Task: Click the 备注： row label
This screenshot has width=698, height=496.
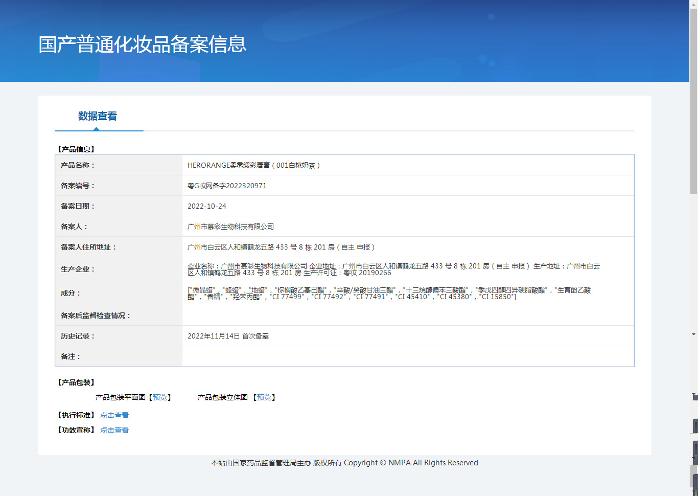Action: pos(71,356)
